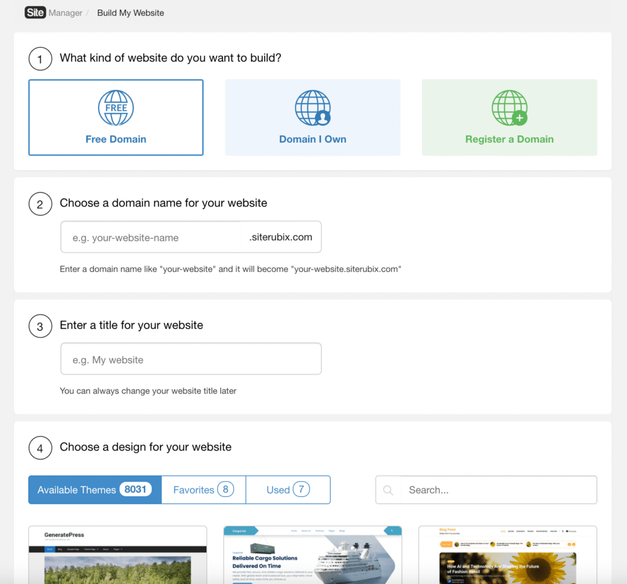Click the Manager breadcrumb link
Screen dimensions: 627x584
pyautogui.click(x=66, y=12)
